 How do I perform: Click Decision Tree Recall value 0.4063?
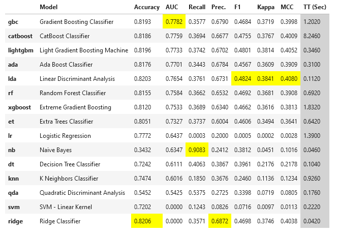(x=197, y=164)
